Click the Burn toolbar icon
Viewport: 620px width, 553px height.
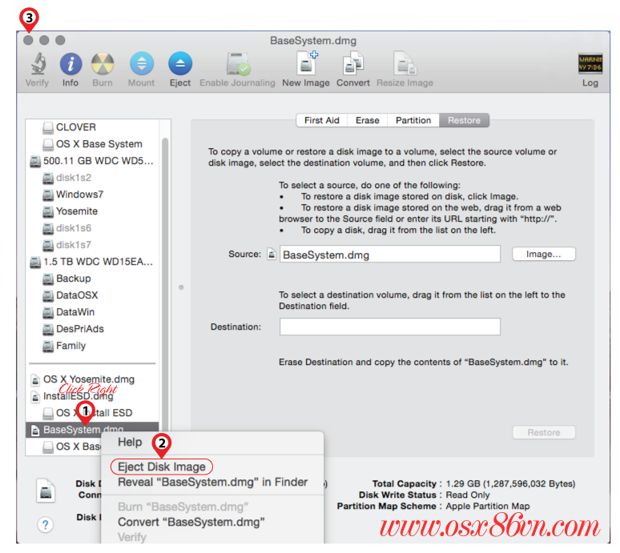[103, 64]
